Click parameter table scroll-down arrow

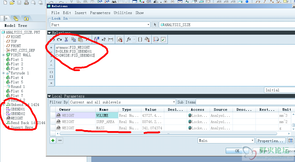[x=293, y=129]
